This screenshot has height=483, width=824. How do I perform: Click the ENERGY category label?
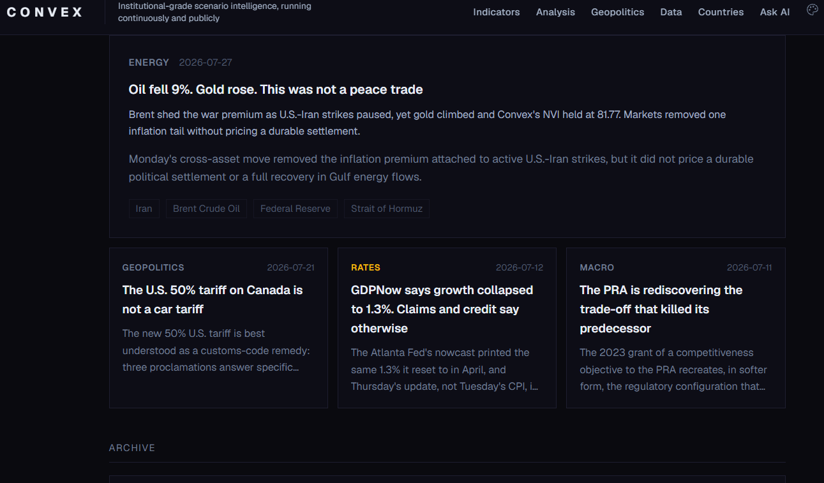149,63
